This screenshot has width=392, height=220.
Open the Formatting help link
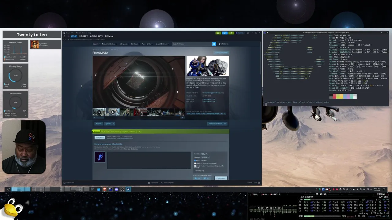point(199,171)
